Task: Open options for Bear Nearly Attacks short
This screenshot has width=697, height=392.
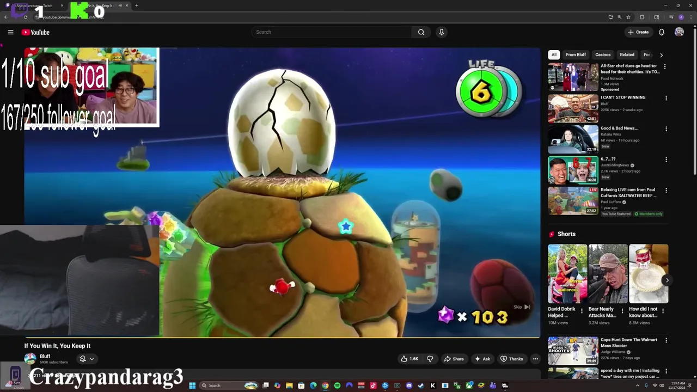Action: 622,311
